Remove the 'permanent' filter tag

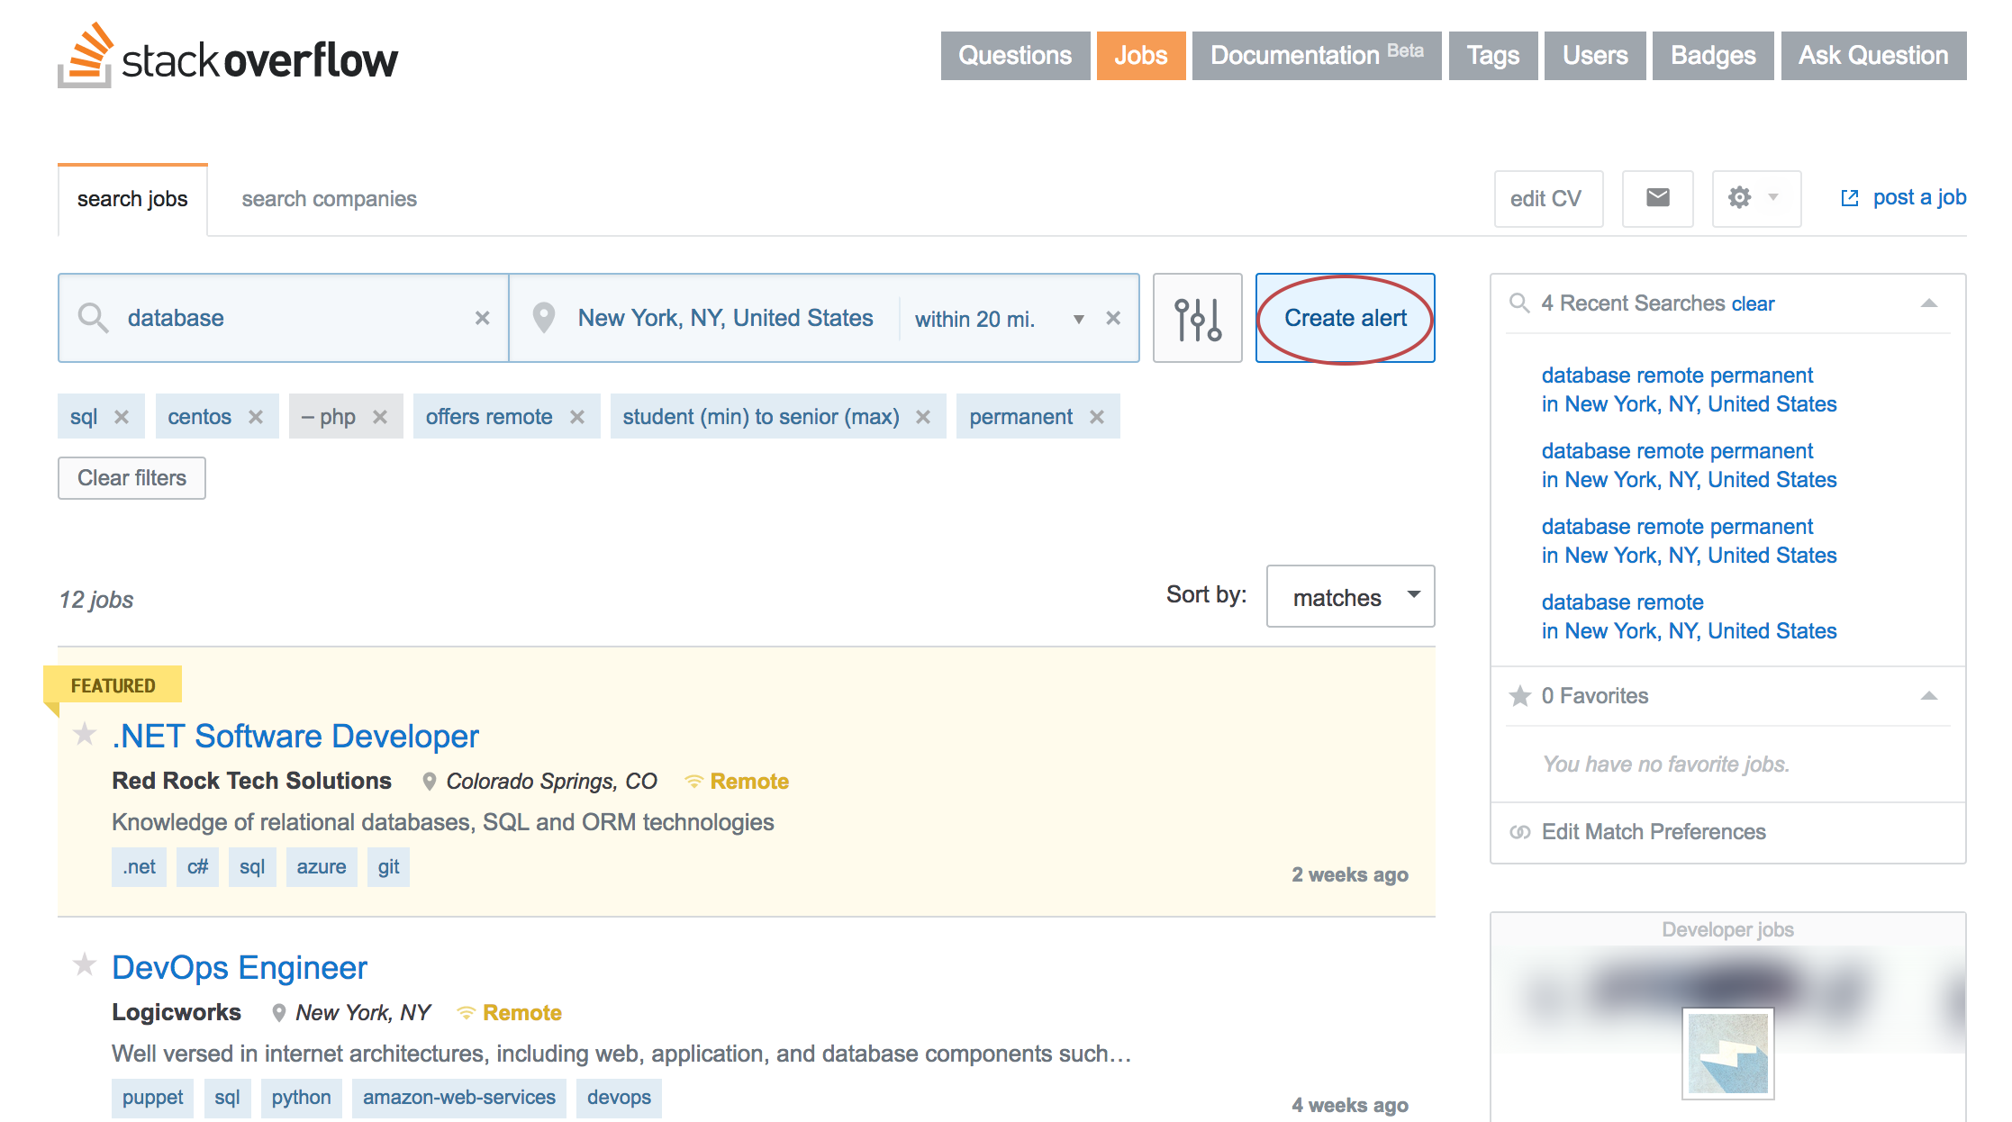click(1099, 416)
